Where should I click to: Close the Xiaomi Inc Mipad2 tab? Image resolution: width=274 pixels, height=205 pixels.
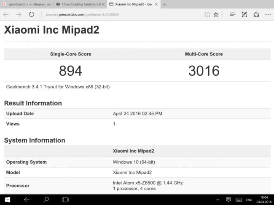tap(156, 4)
